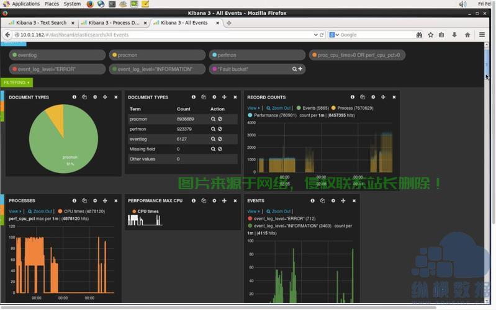Zoom Out on Events chart
The height and width of the screenshot is (310, 496).
[x=279, y=211]
